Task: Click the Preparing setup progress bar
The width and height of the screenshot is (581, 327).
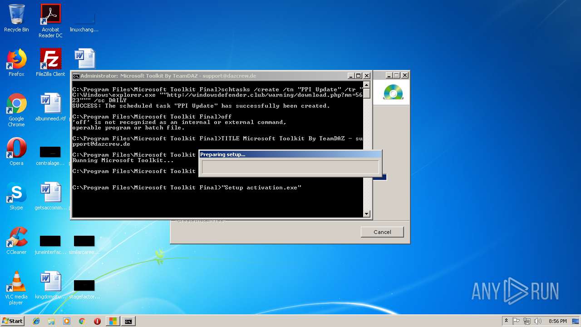Action: click(x=290, y=167)
